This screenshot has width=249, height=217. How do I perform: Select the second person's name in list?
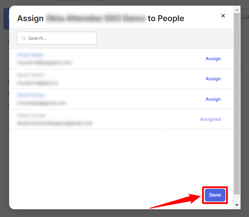[31, 75]
